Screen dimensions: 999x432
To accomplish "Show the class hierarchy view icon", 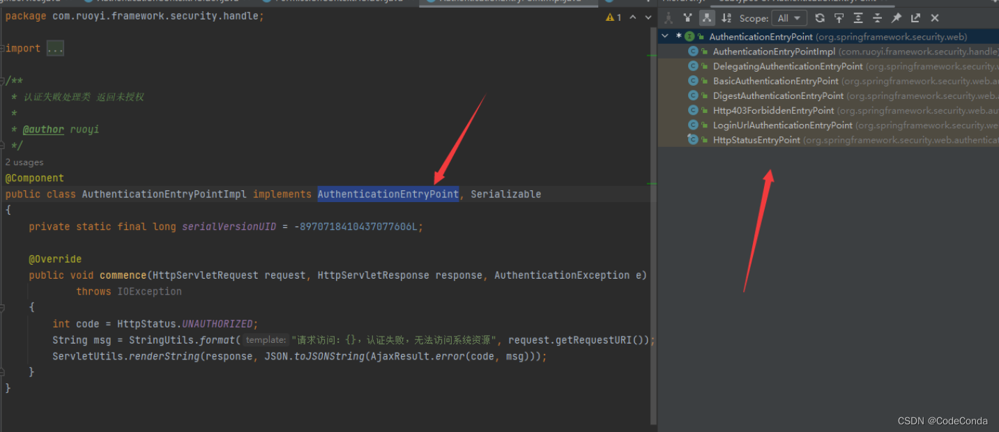I will [x=669, y=18].
